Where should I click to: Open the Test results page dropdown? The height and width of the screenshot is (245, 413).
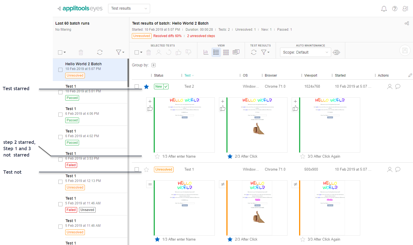(x=129, y=9)
